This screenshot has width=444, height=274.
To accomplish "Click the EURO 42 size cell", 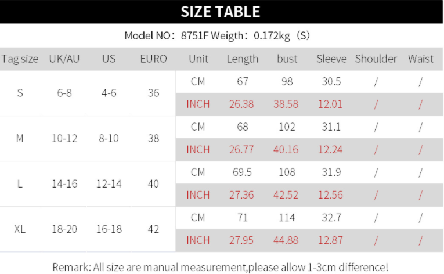I will click(153, 229).
